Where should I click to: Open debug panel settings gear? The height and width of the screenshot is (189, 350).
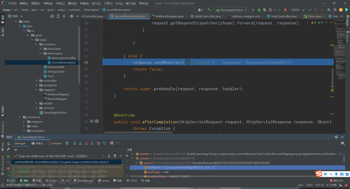pyautogui.click(x=336, y=137)
